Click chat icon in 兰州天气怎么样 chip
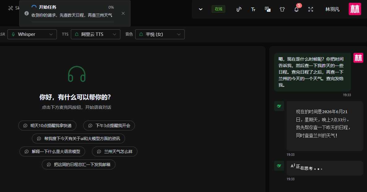This screenshot has width=367, height=192. 99,151
